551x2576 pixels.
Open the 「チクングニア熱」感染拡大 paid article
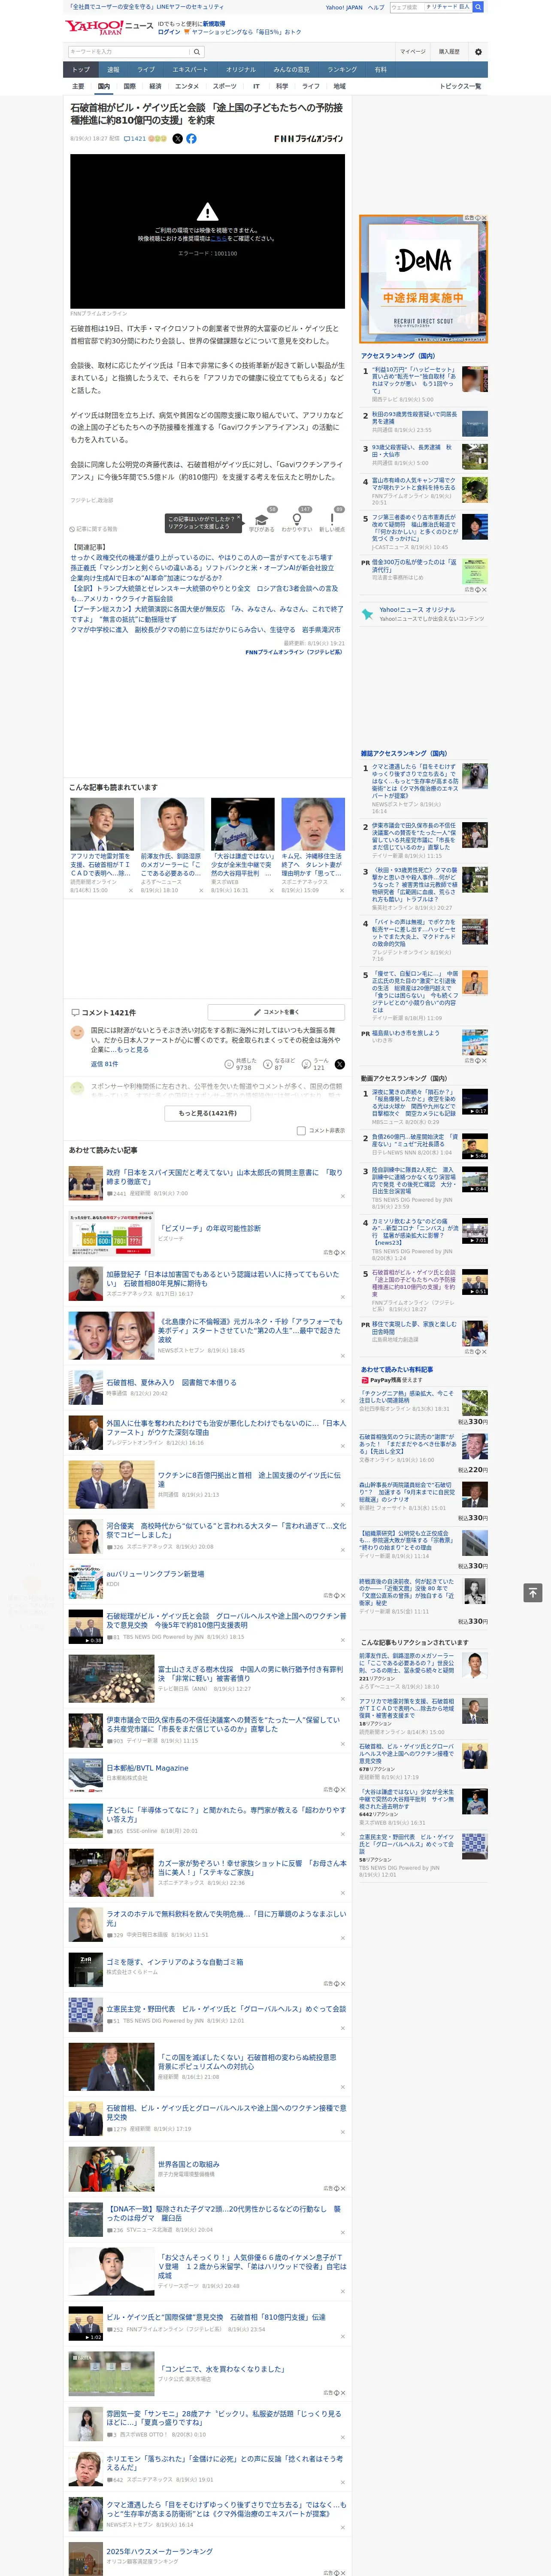click(x=406, y=1396)
